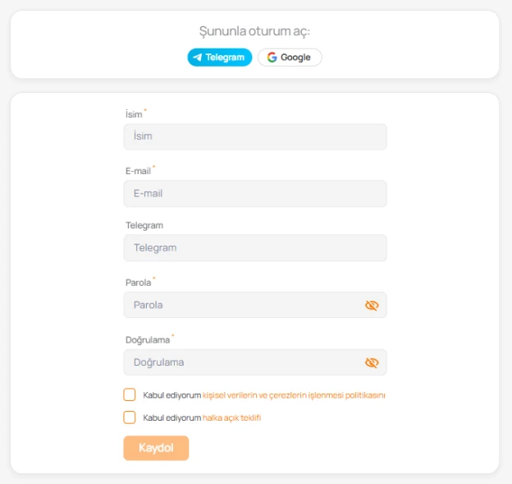Sign in with the Google button

[290, 58]
